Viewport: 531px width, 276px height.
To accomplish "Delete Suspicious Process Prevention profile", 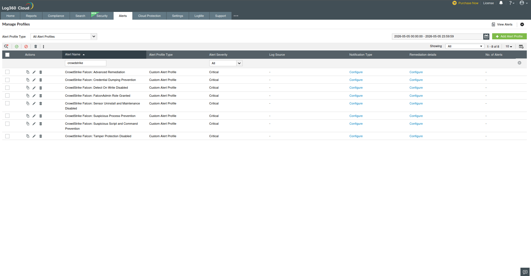I will pyautogui.click(x=41, y=116).
